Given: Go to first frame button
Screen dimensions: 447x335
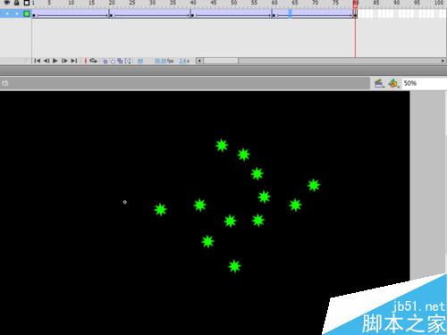Looking at the screenshot, I should click(38, 61).
